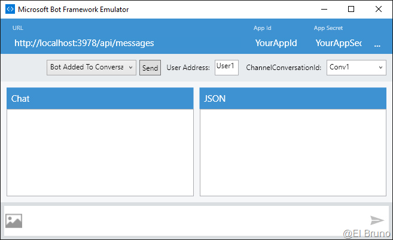
Task: Maximize the emulator window
Action: coord(351,9)
